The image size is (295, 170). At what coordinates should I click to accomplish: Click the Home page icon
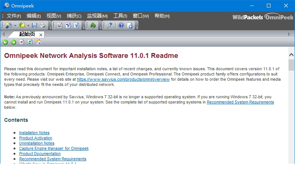tap(38, 42)
